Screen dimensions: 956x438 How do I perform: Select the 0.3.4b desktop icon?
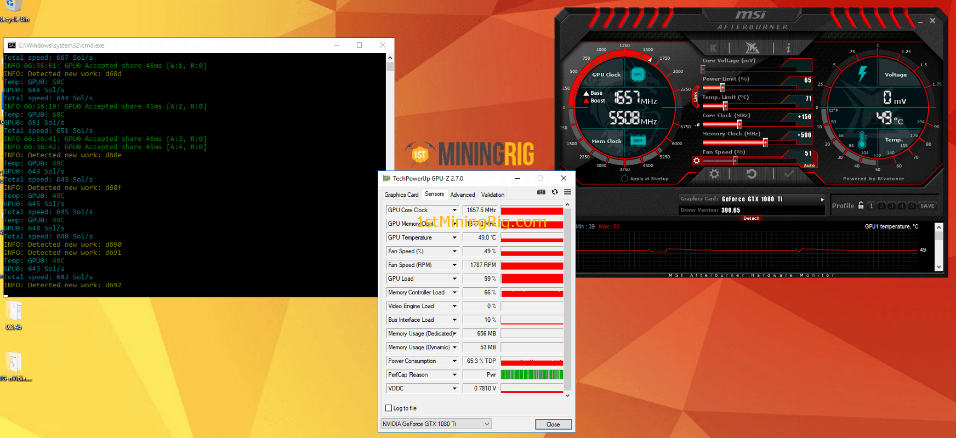click(14, 316)
